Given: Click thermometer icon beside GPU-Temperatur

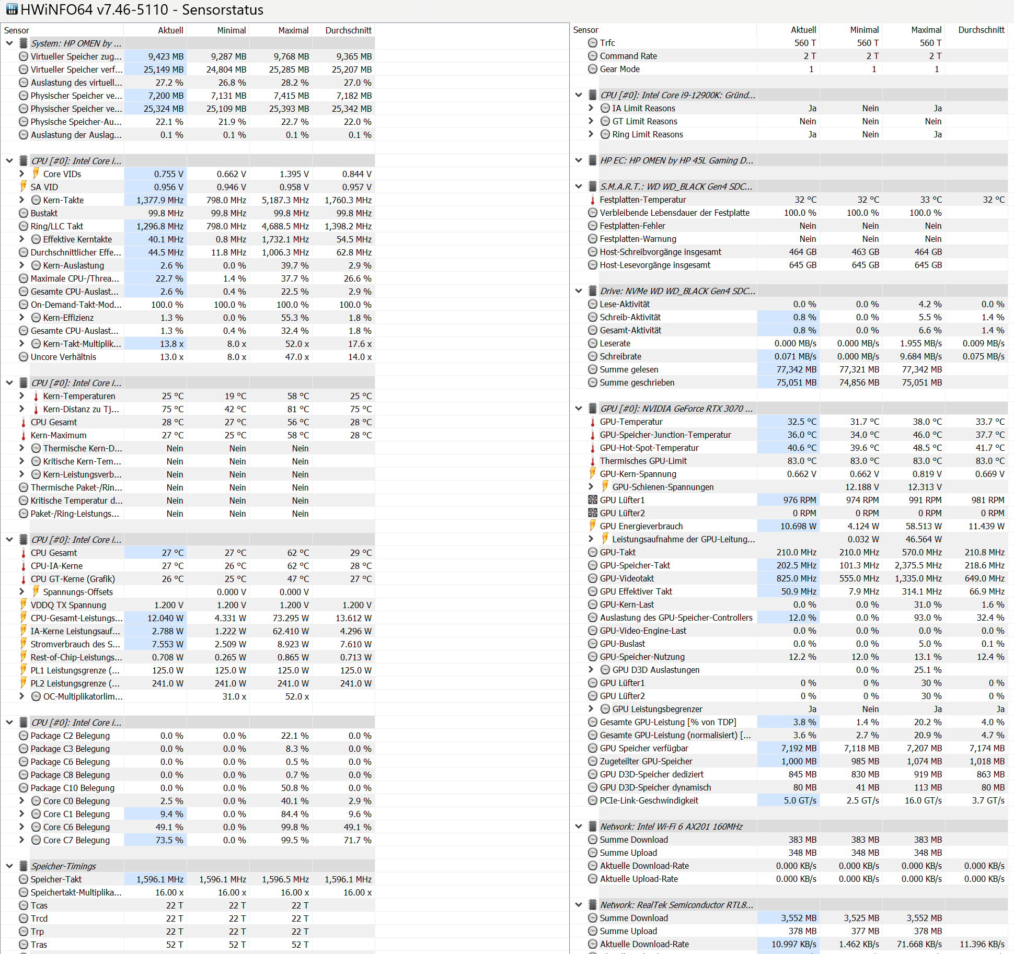Looking at the screenshot, I should click(592, 422).
